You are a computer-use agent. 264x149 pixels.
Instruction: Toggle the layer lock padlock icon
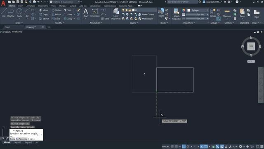point(130,10)
